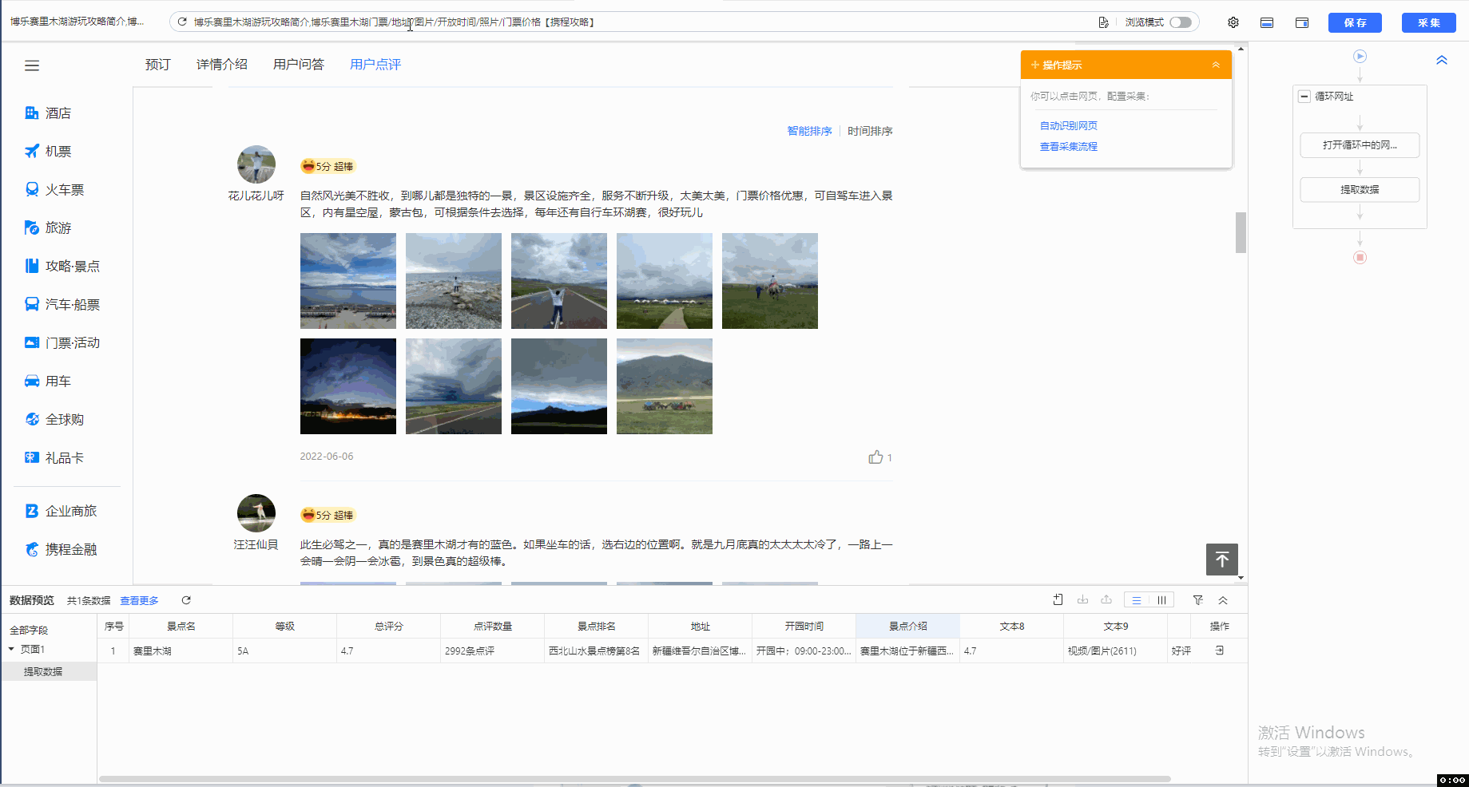Open the URL edit icon in address bar
The image size is (1469, 787).
(1103, 22)
